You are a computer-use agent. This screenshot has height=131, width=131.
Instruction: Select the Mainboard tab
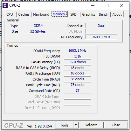(x=41, y=14)
